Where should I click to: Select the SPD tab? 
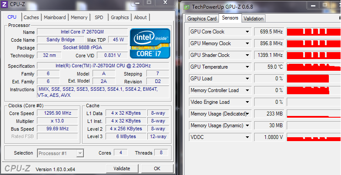coord(99,17)
